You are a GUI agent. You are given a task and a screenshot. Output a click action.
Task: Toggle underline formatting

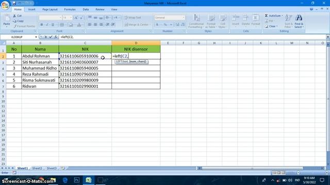point(53,25)
